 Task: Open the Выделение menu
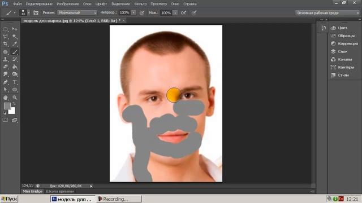tap(120, 4)
